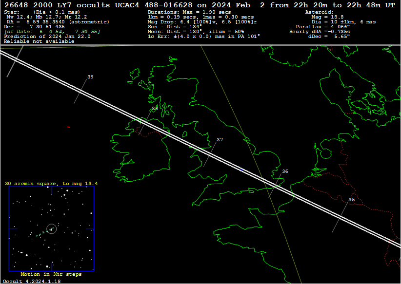Click the circled target star in chart
401x284 pixels.
click(x=51, y=228)
